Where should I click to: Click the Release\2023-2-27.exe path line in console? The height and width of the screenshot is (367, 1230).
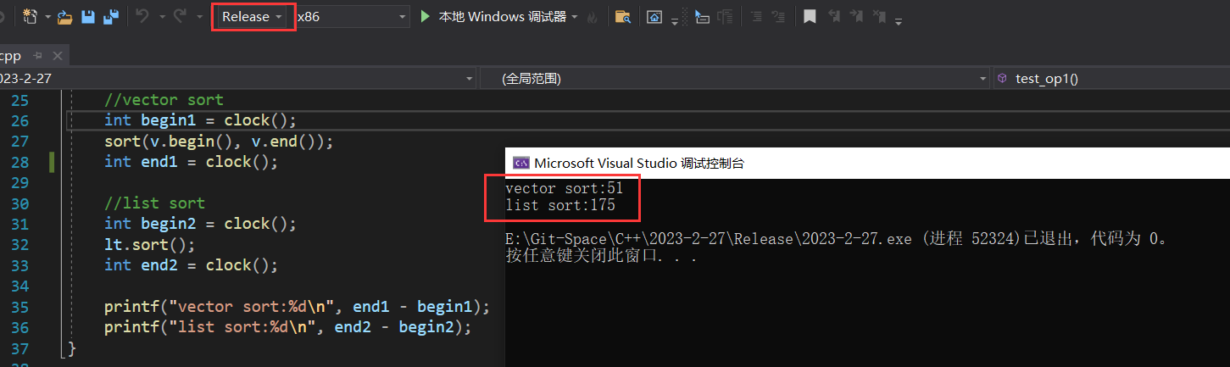[x=837, y=239]
